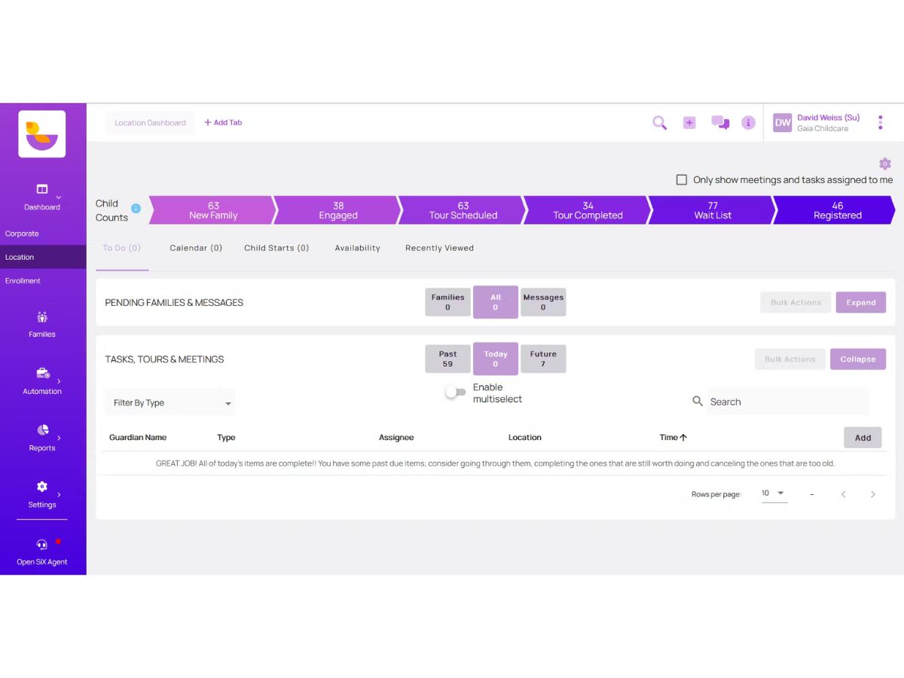The image size is (904, 678).
Task: Switch to the Child Starts tab
Action: [276, 248]
